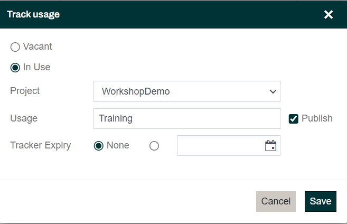
Task: Open the calendar date picker icon
Action: coord(270,146)
